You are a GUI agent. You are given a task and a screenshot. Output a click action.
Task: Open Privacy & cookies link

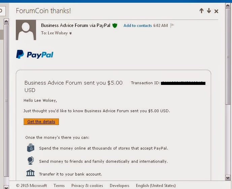87,185
